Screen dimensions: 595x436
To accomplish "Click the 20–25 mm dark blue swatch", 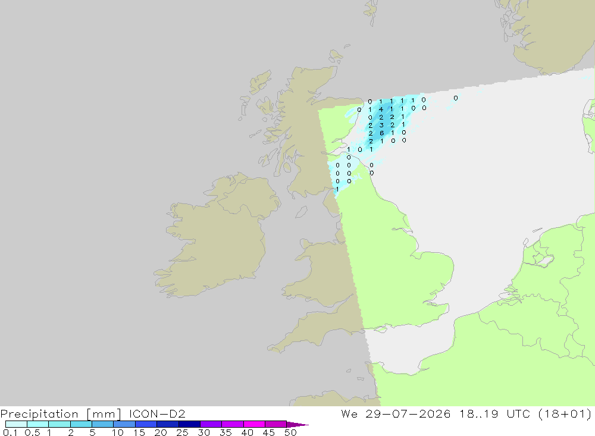I will (167, 424).
